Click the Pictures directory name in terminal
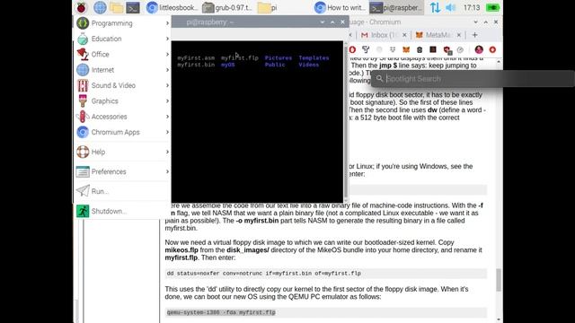Image resolution: width=575 pixels, height=323 pixels. (279, 57)
